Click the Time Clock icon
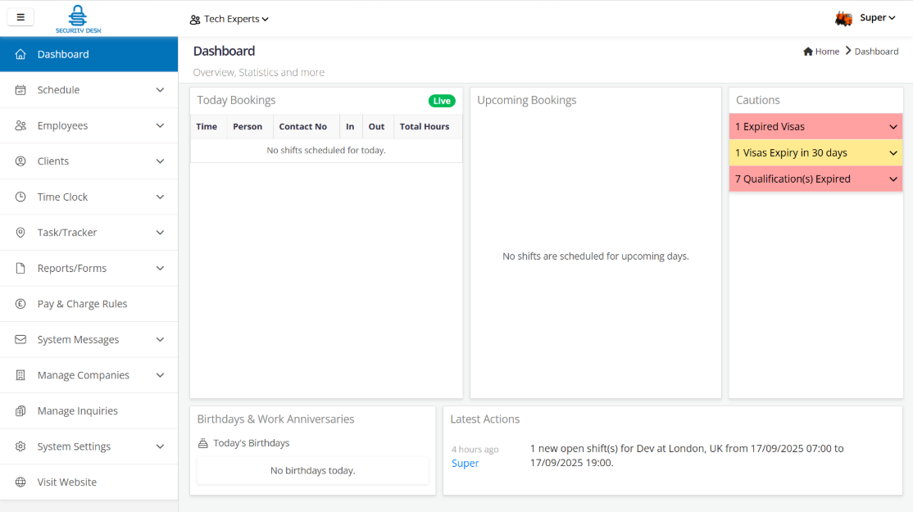 20,197
